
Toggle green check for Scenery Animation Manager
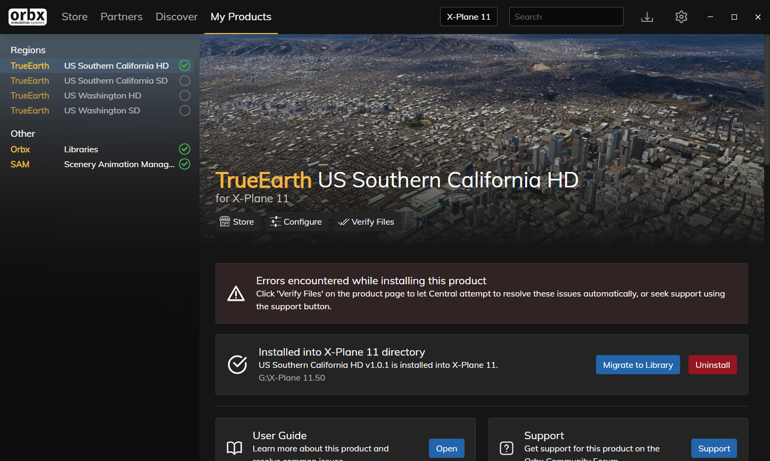click(185, 164)
